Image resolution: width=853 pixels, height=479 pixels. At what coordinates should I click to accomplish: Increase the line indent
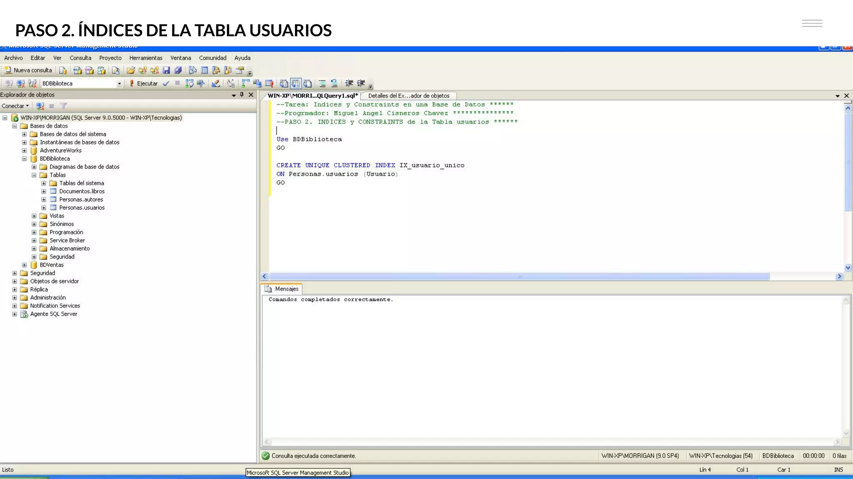coord(361,84)
